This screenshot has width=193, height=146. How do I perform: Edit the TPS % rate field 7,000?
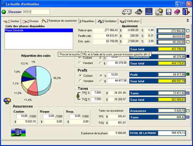pyautogui.click(x=96, y=93)
